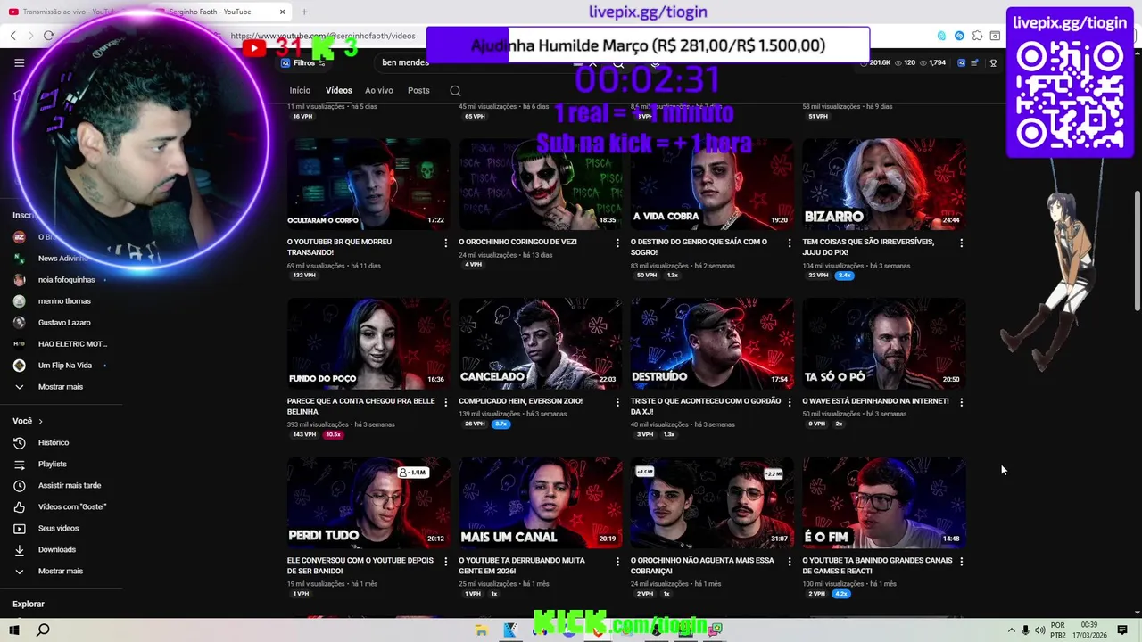Open Playlists in the sidebar
Screen dimensions: 1142x642
point(53,465)
